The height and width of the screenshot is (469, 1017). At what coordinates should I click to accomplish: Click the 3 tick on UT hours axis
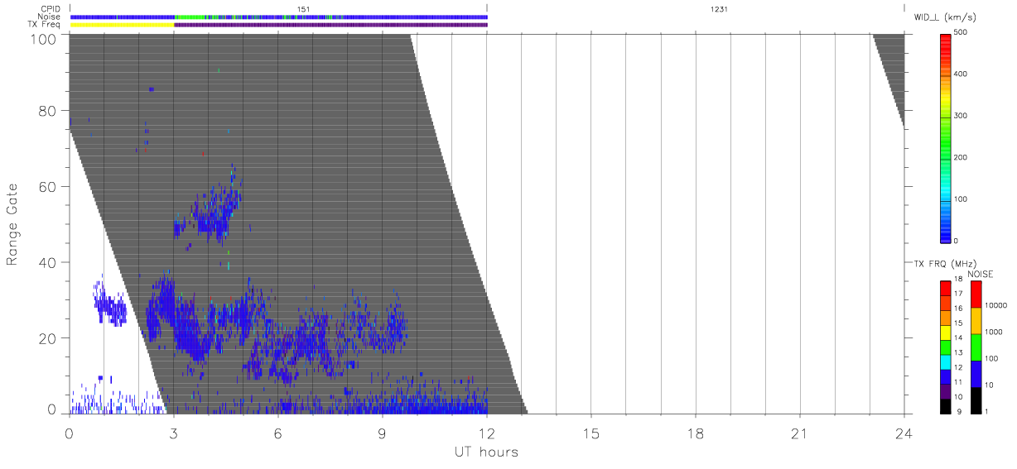point(173,434)
